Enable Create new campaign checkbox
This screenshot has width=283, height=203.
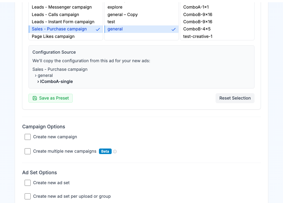pos(28,137)
